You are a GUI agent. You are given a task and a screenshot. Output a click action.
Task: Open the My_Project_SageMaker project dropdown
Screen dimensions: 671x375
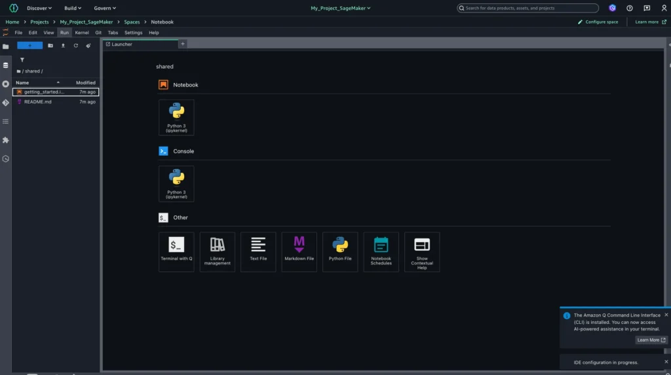[340, 8]
